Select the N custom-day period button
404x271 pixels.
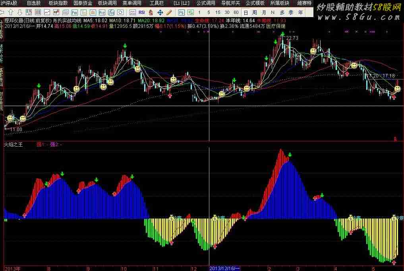[x=273, y=12]
